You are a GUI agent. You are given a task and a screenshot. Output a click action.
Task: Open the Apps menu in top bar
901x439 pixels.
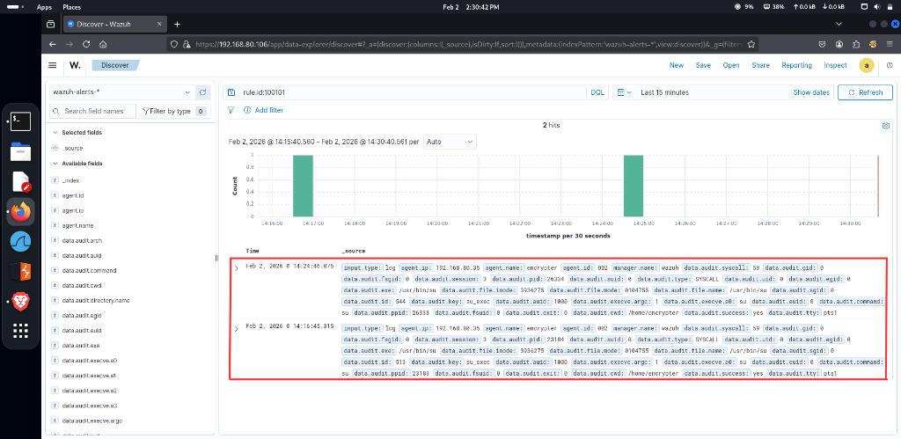tap(44, 7)
